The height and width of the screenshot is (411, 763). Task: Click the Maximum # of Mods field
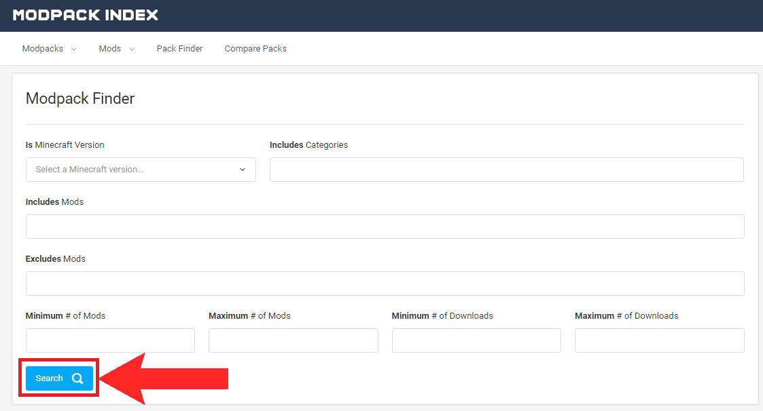(x=293, y=340)
